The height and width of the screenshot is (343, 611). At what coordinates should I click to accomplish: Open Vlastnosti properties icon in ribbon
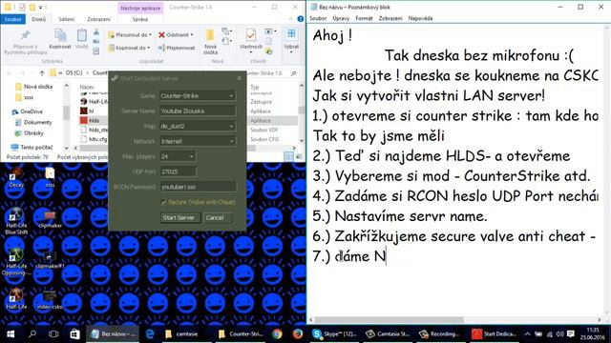[x=250, y=36]
